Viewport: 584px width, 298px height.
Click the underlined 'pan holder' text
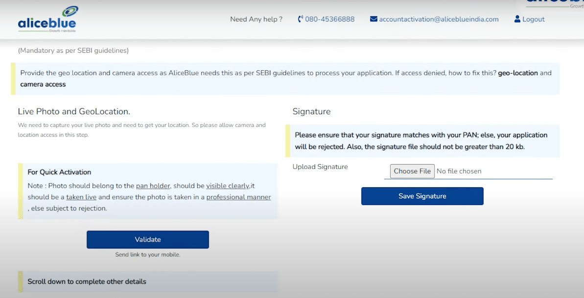pos(153,186)
